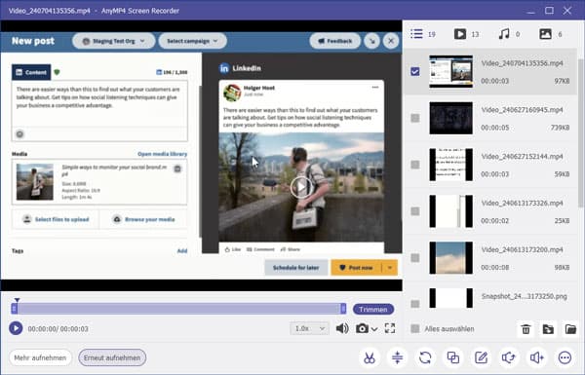Viewport: 585px width, 375px height.
Task: Click the file list vertical scrollbar
Action: point(580,132)
